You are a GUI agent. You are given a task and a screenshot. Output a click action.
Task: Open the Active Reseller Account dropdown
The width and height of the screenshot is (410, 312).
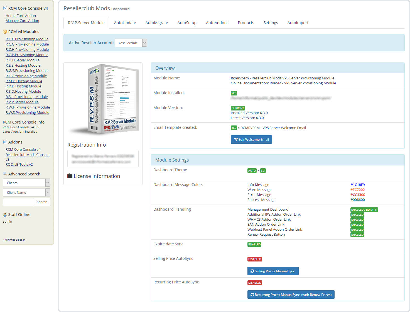[x=131, y=43]
